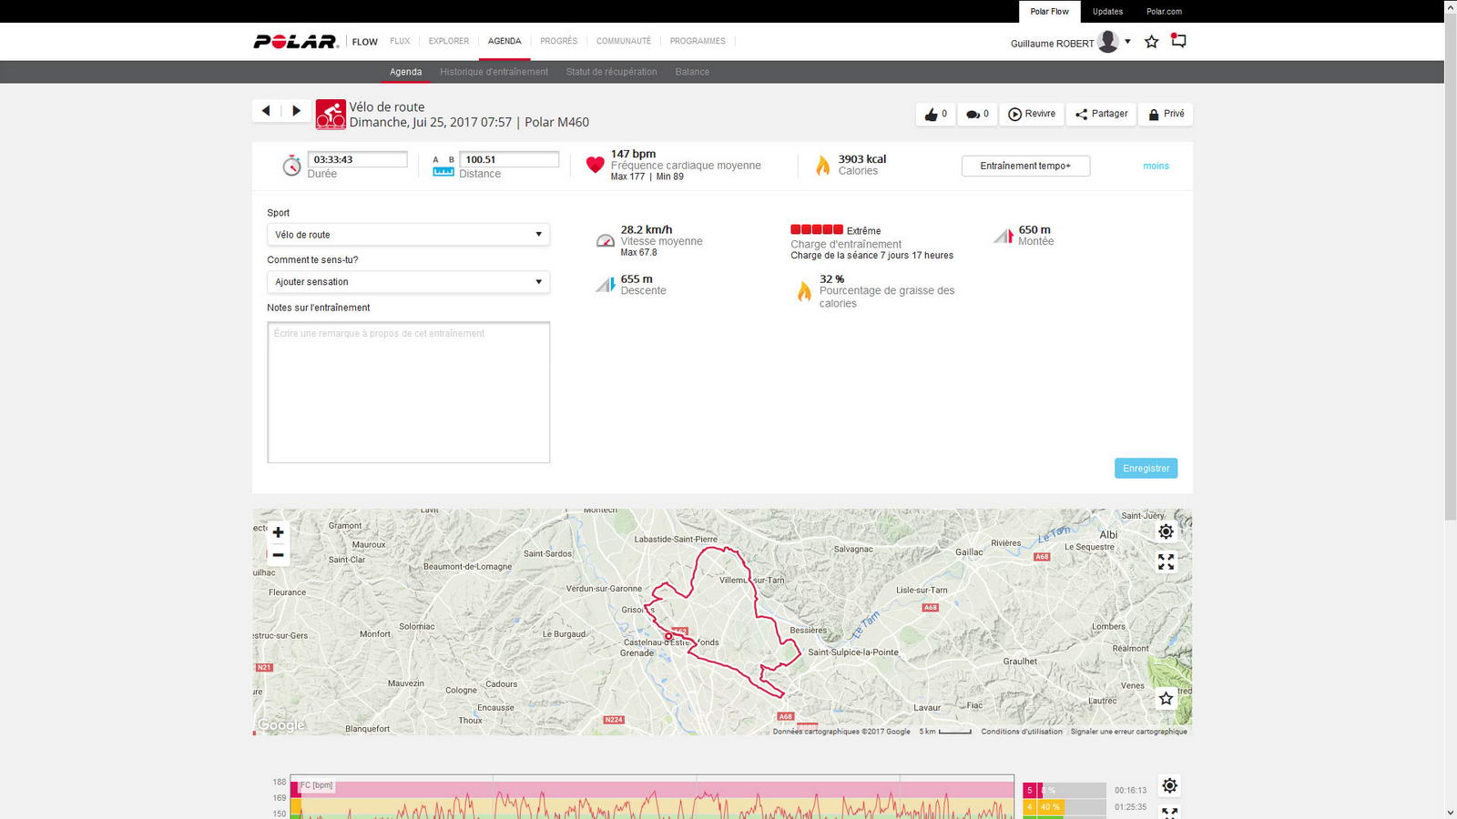Expand heart rate chart to fullscreen
The image size is (1457, 819).
(1169, 813)
